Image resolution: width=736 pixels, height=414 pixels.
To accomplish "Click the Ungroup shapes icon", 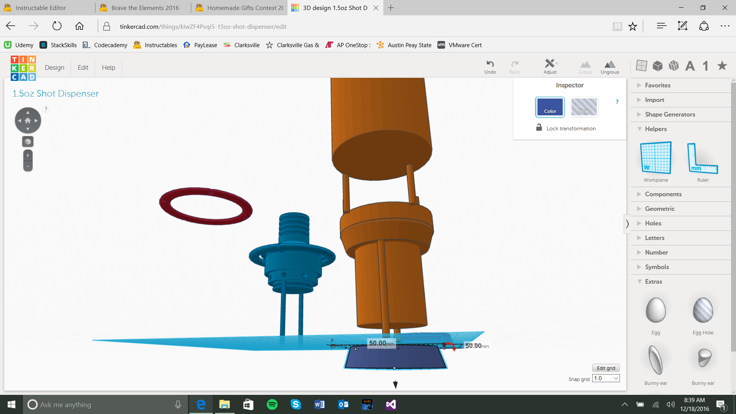I will click(x=609, y=64).
